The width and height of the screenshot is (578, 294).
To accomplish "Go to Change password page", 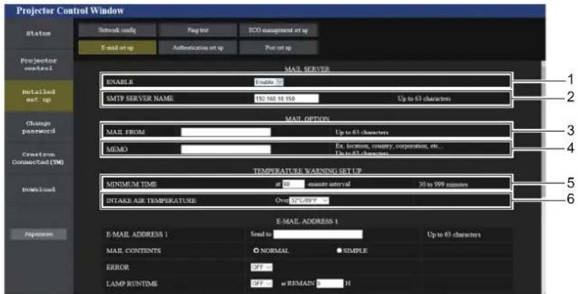I will (38, 127).
